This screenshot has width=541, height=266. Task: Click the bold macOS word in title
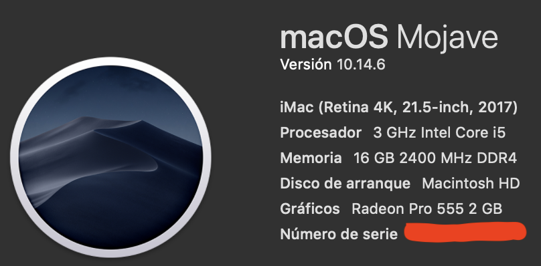coord(334,38)
